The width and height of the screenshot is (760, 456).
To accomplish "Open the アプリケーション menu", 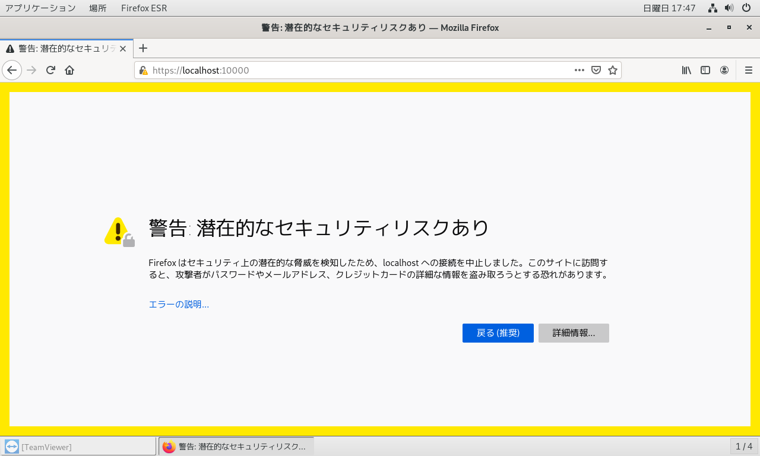I will 40,8.
